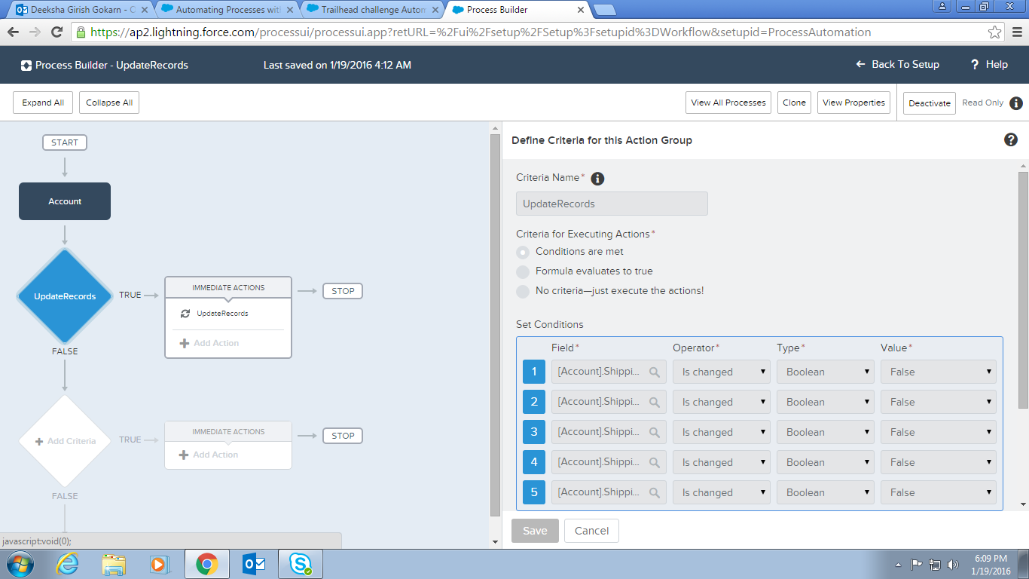This screenshot has width=1029, height=579.
Task: Open help icon in Define Criteria panel
Action: pos(1011,139)
